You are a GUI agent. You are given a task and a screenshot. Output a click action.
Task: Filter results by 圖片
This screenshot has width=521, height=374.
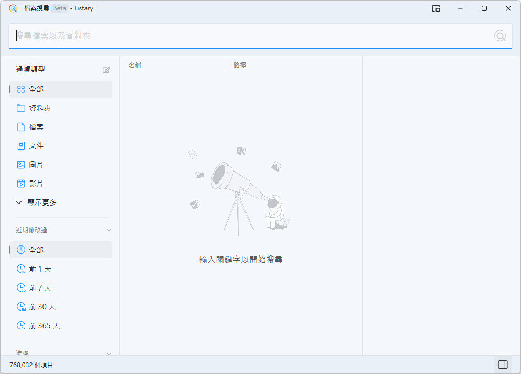point(61,165)
